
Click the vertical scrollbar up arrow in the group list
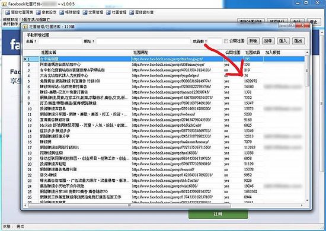pos(307,52)
